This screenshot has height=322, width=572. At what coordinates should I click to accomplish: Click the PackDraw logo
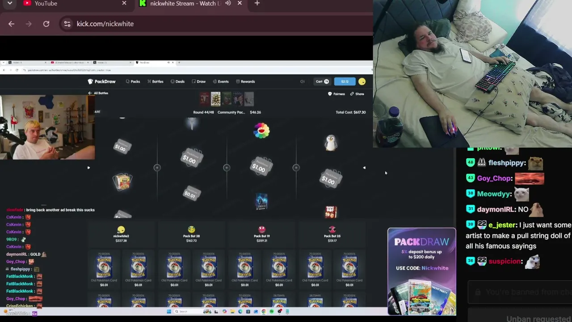click(101, 81)
